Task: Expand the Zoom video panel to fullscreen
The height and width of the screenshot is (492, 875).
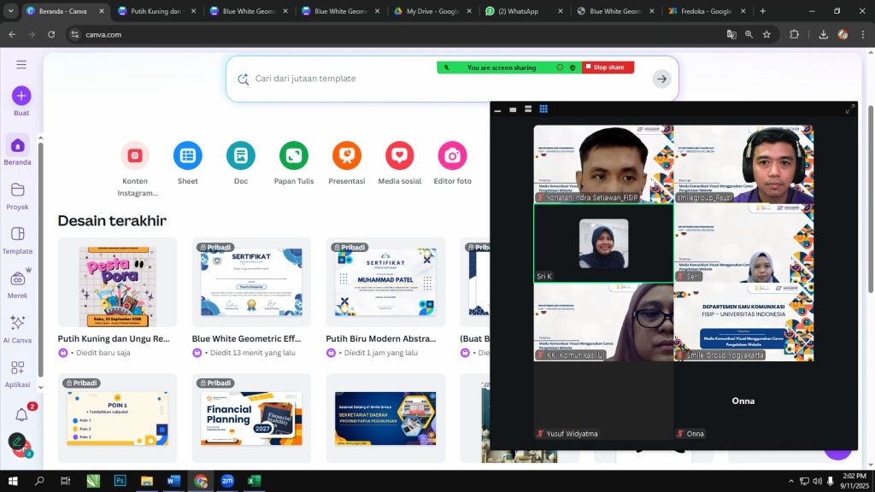Action: point(850,108)
